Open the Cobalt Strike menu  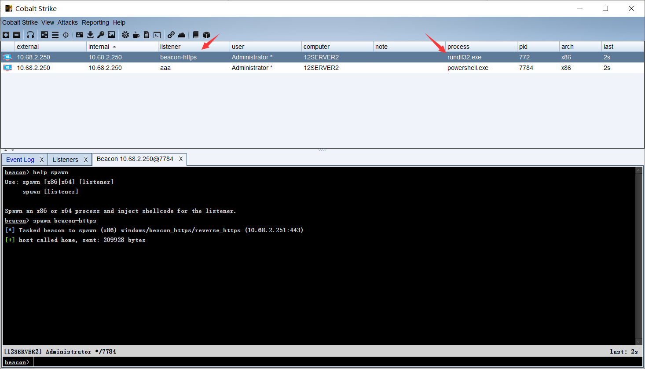coord(20,22)
